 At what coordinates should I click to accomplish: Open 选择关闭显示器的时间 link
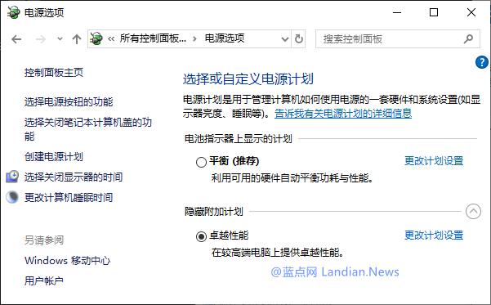click(74, 177)
